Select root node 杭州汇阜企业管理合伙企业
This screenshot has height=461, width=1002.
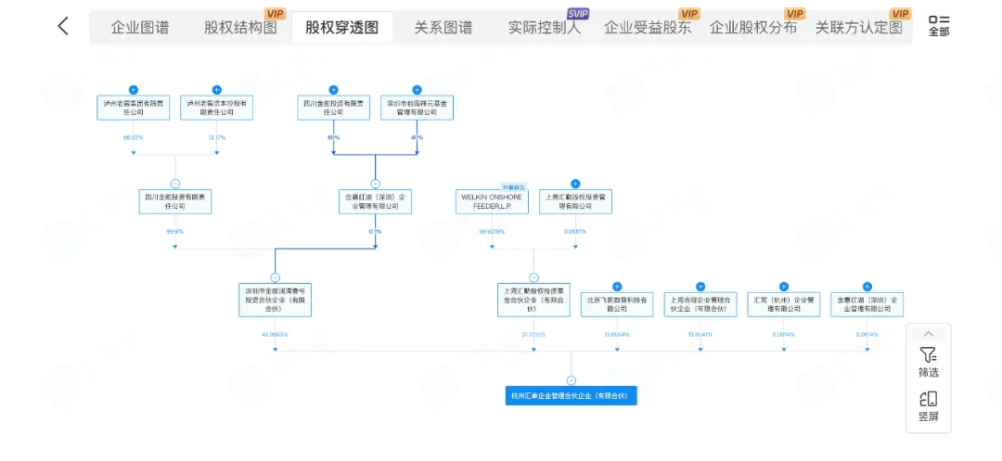point(572,395)
